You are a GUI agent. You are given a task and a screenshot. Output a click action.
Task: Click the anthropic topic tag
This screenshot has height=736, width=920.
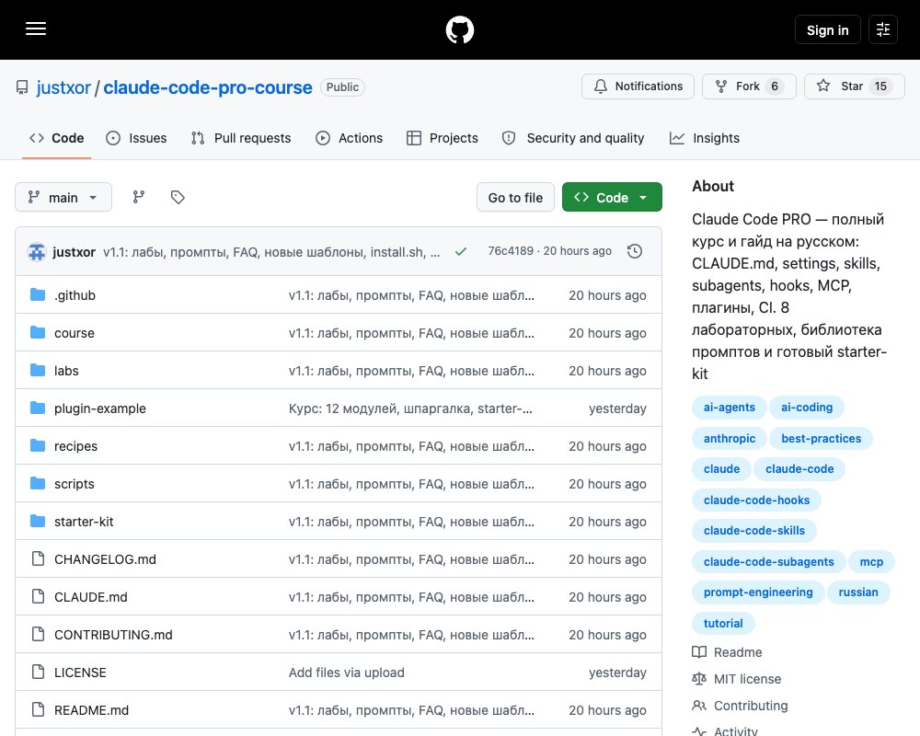[730, 439]
